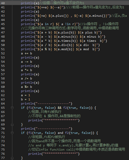Click comment '//in操作符 , !in操作符'
129x160 pixels.
(x=99, y=24)
